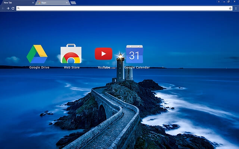Close the Apps tab

tap(67, 3)
